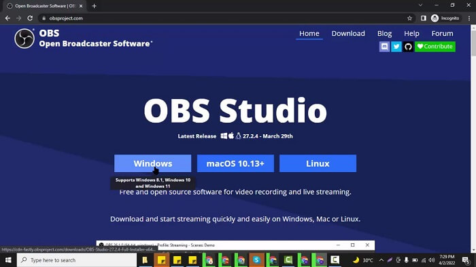
Task: Click the Apple logo beside Latest Release
Action: [231, 136]
